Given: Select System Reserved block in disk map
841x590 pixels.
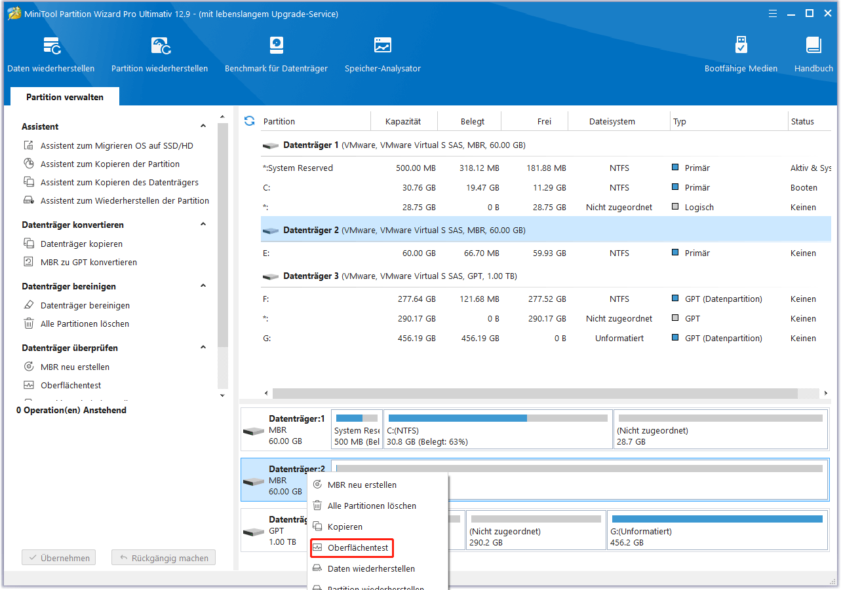Looking at the screenshot, I should pos(357,430).
